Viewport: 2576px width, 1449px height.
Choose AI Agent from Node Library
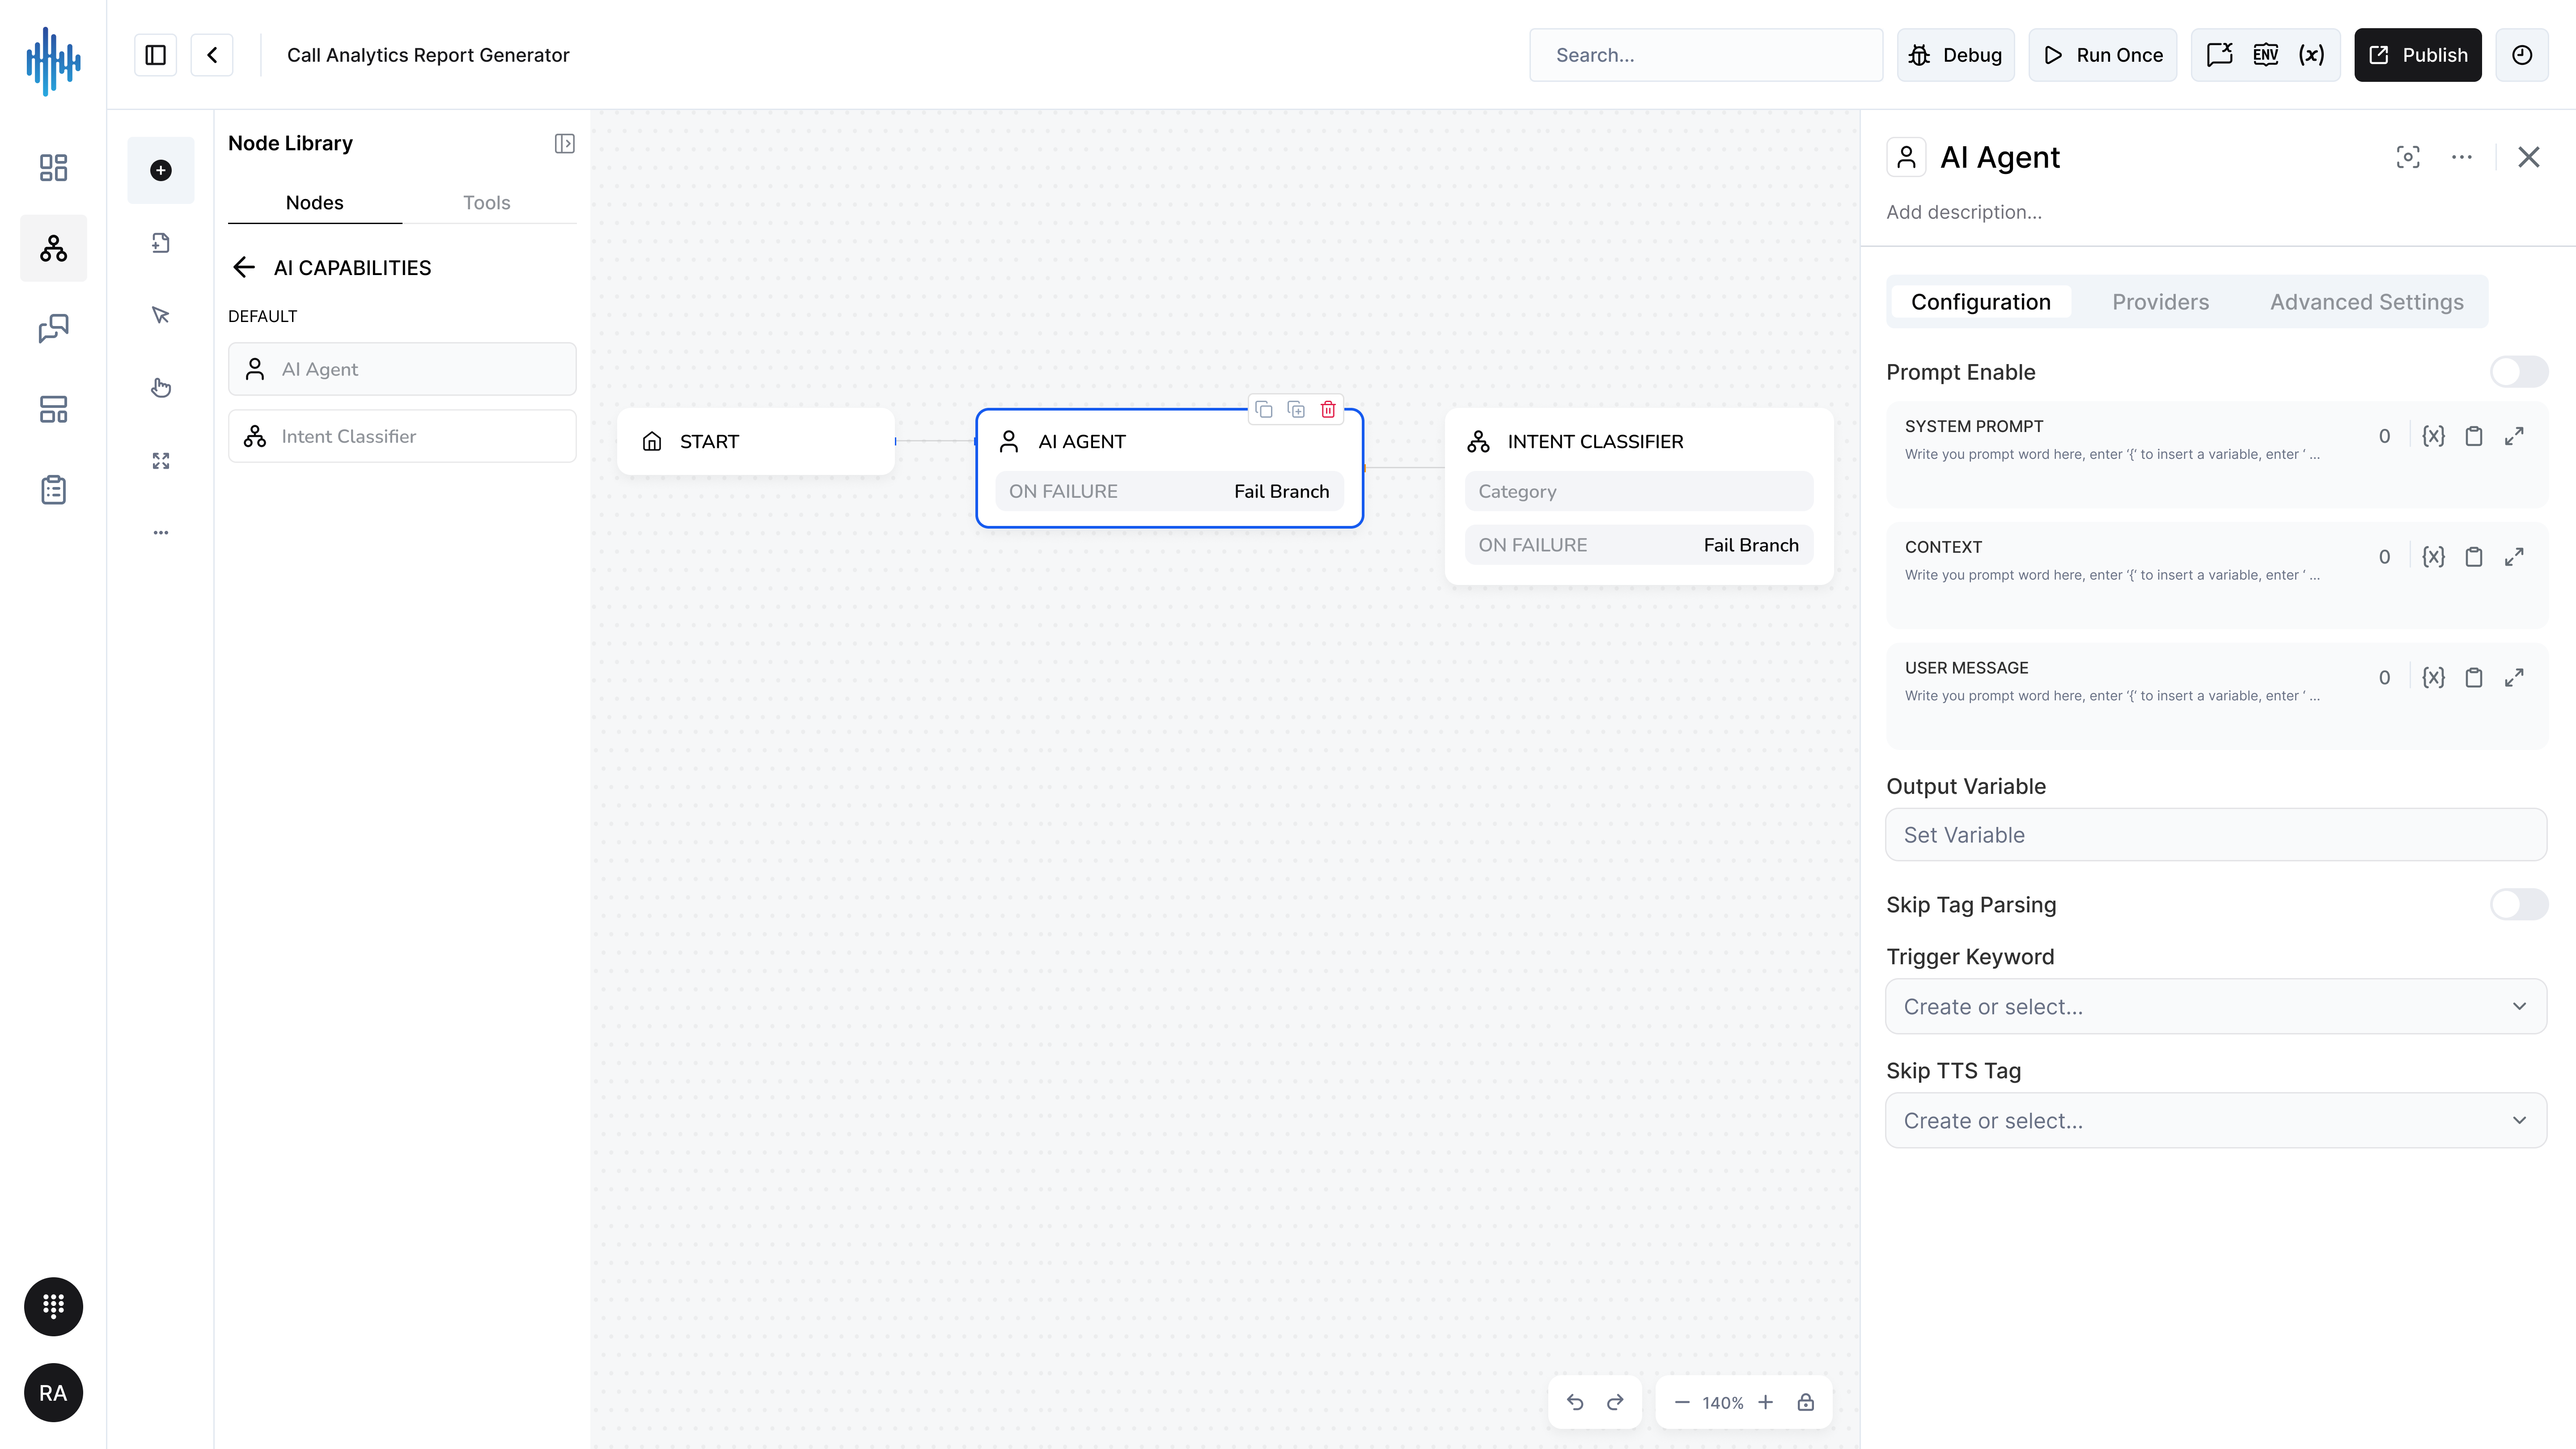tap(402, 369)
